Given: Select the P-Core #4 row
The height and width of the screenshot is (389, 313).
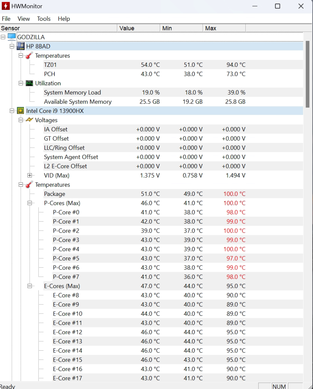Looking at the screenshot, I should tap(177, 249).
